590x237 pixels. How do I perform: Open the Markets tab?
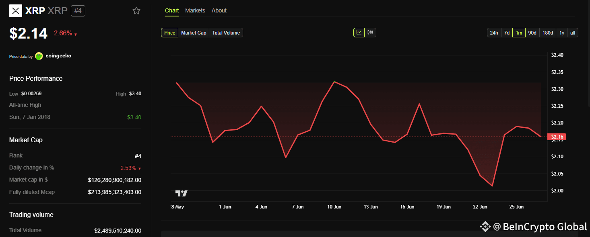tap(195, 10)
